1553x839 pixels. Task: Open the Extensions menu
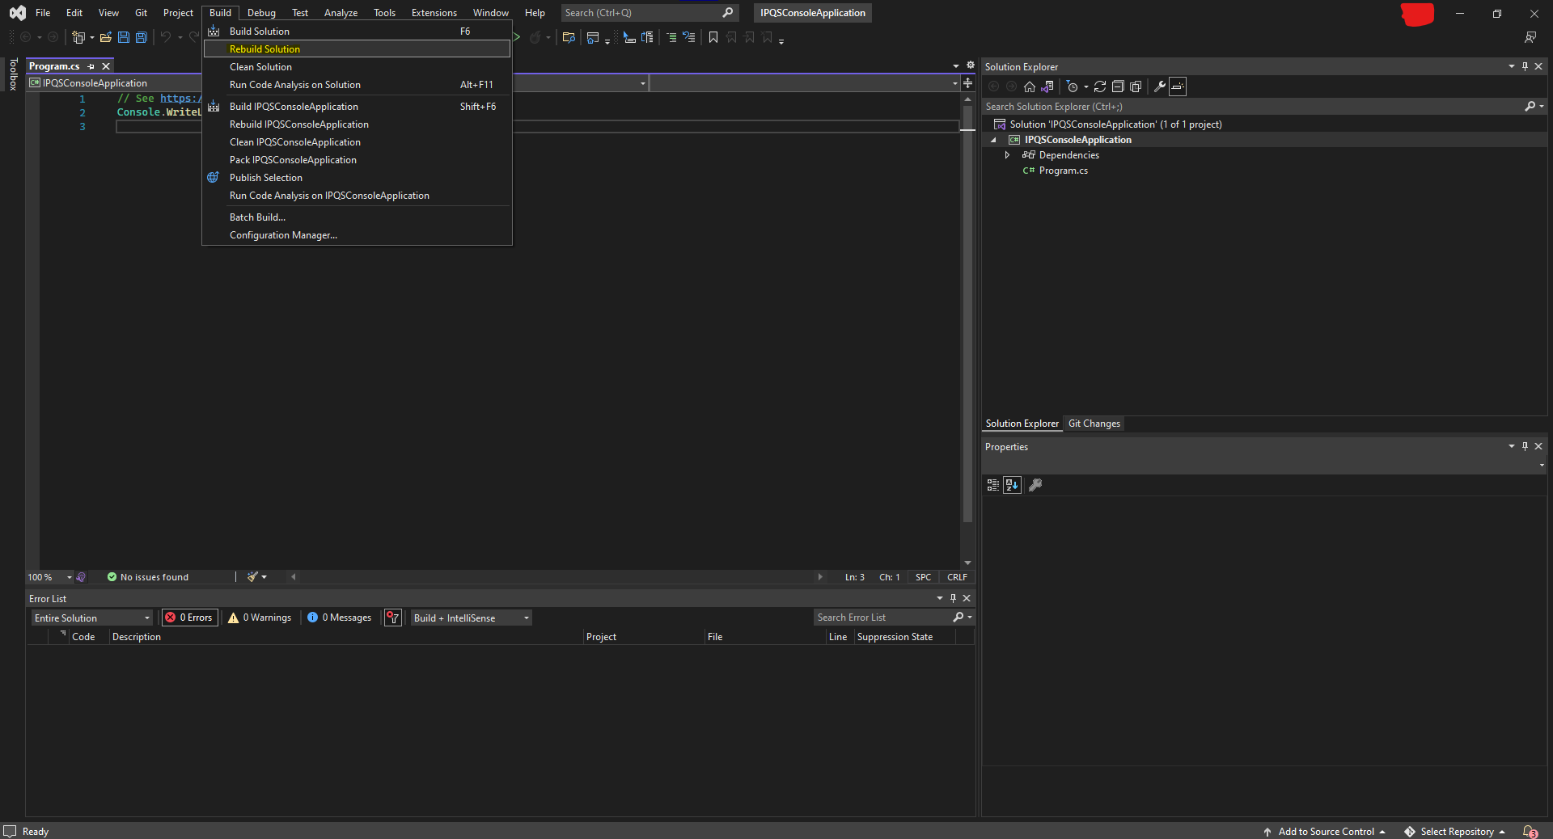[x=434, y=13]
